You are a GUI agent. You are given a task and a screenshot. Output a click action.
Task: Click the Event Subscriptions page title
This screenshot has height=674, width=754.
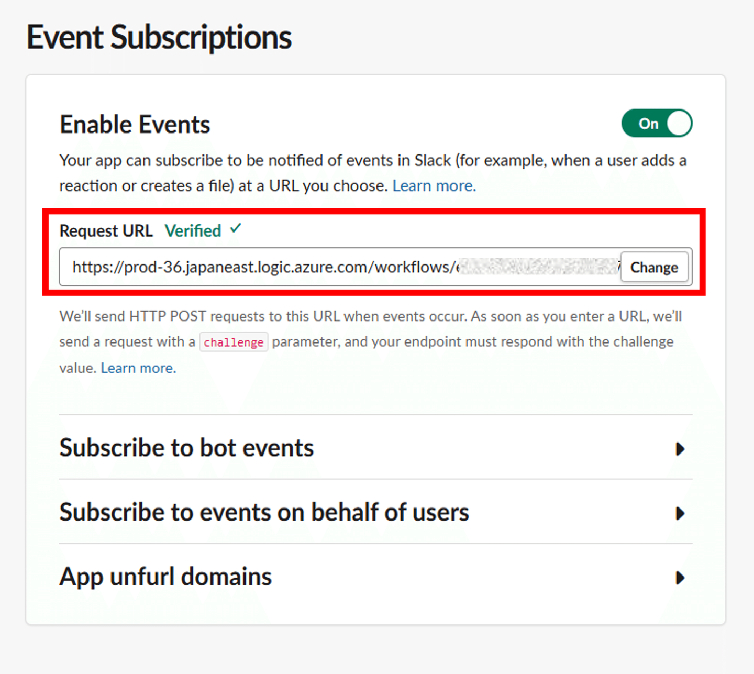(159, 38)
